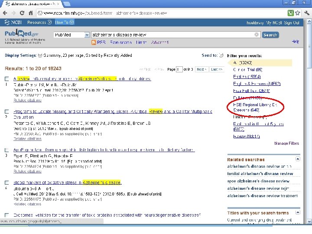Click alzheimer's disease review nejm related search
This screenshot has width=312, height=234.
pyautogui.click(x=258, y=188)
